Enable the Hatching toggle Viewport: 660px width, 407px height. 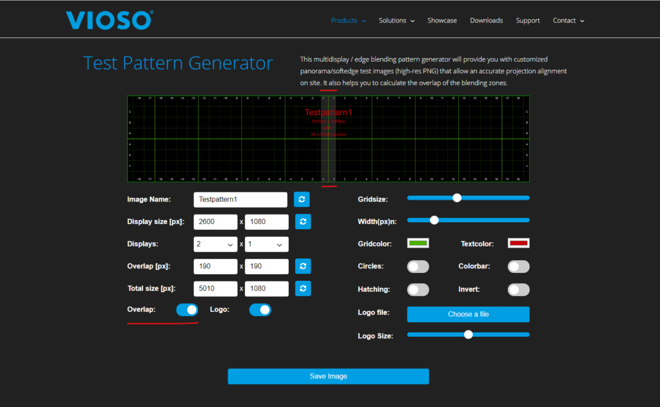418,290
